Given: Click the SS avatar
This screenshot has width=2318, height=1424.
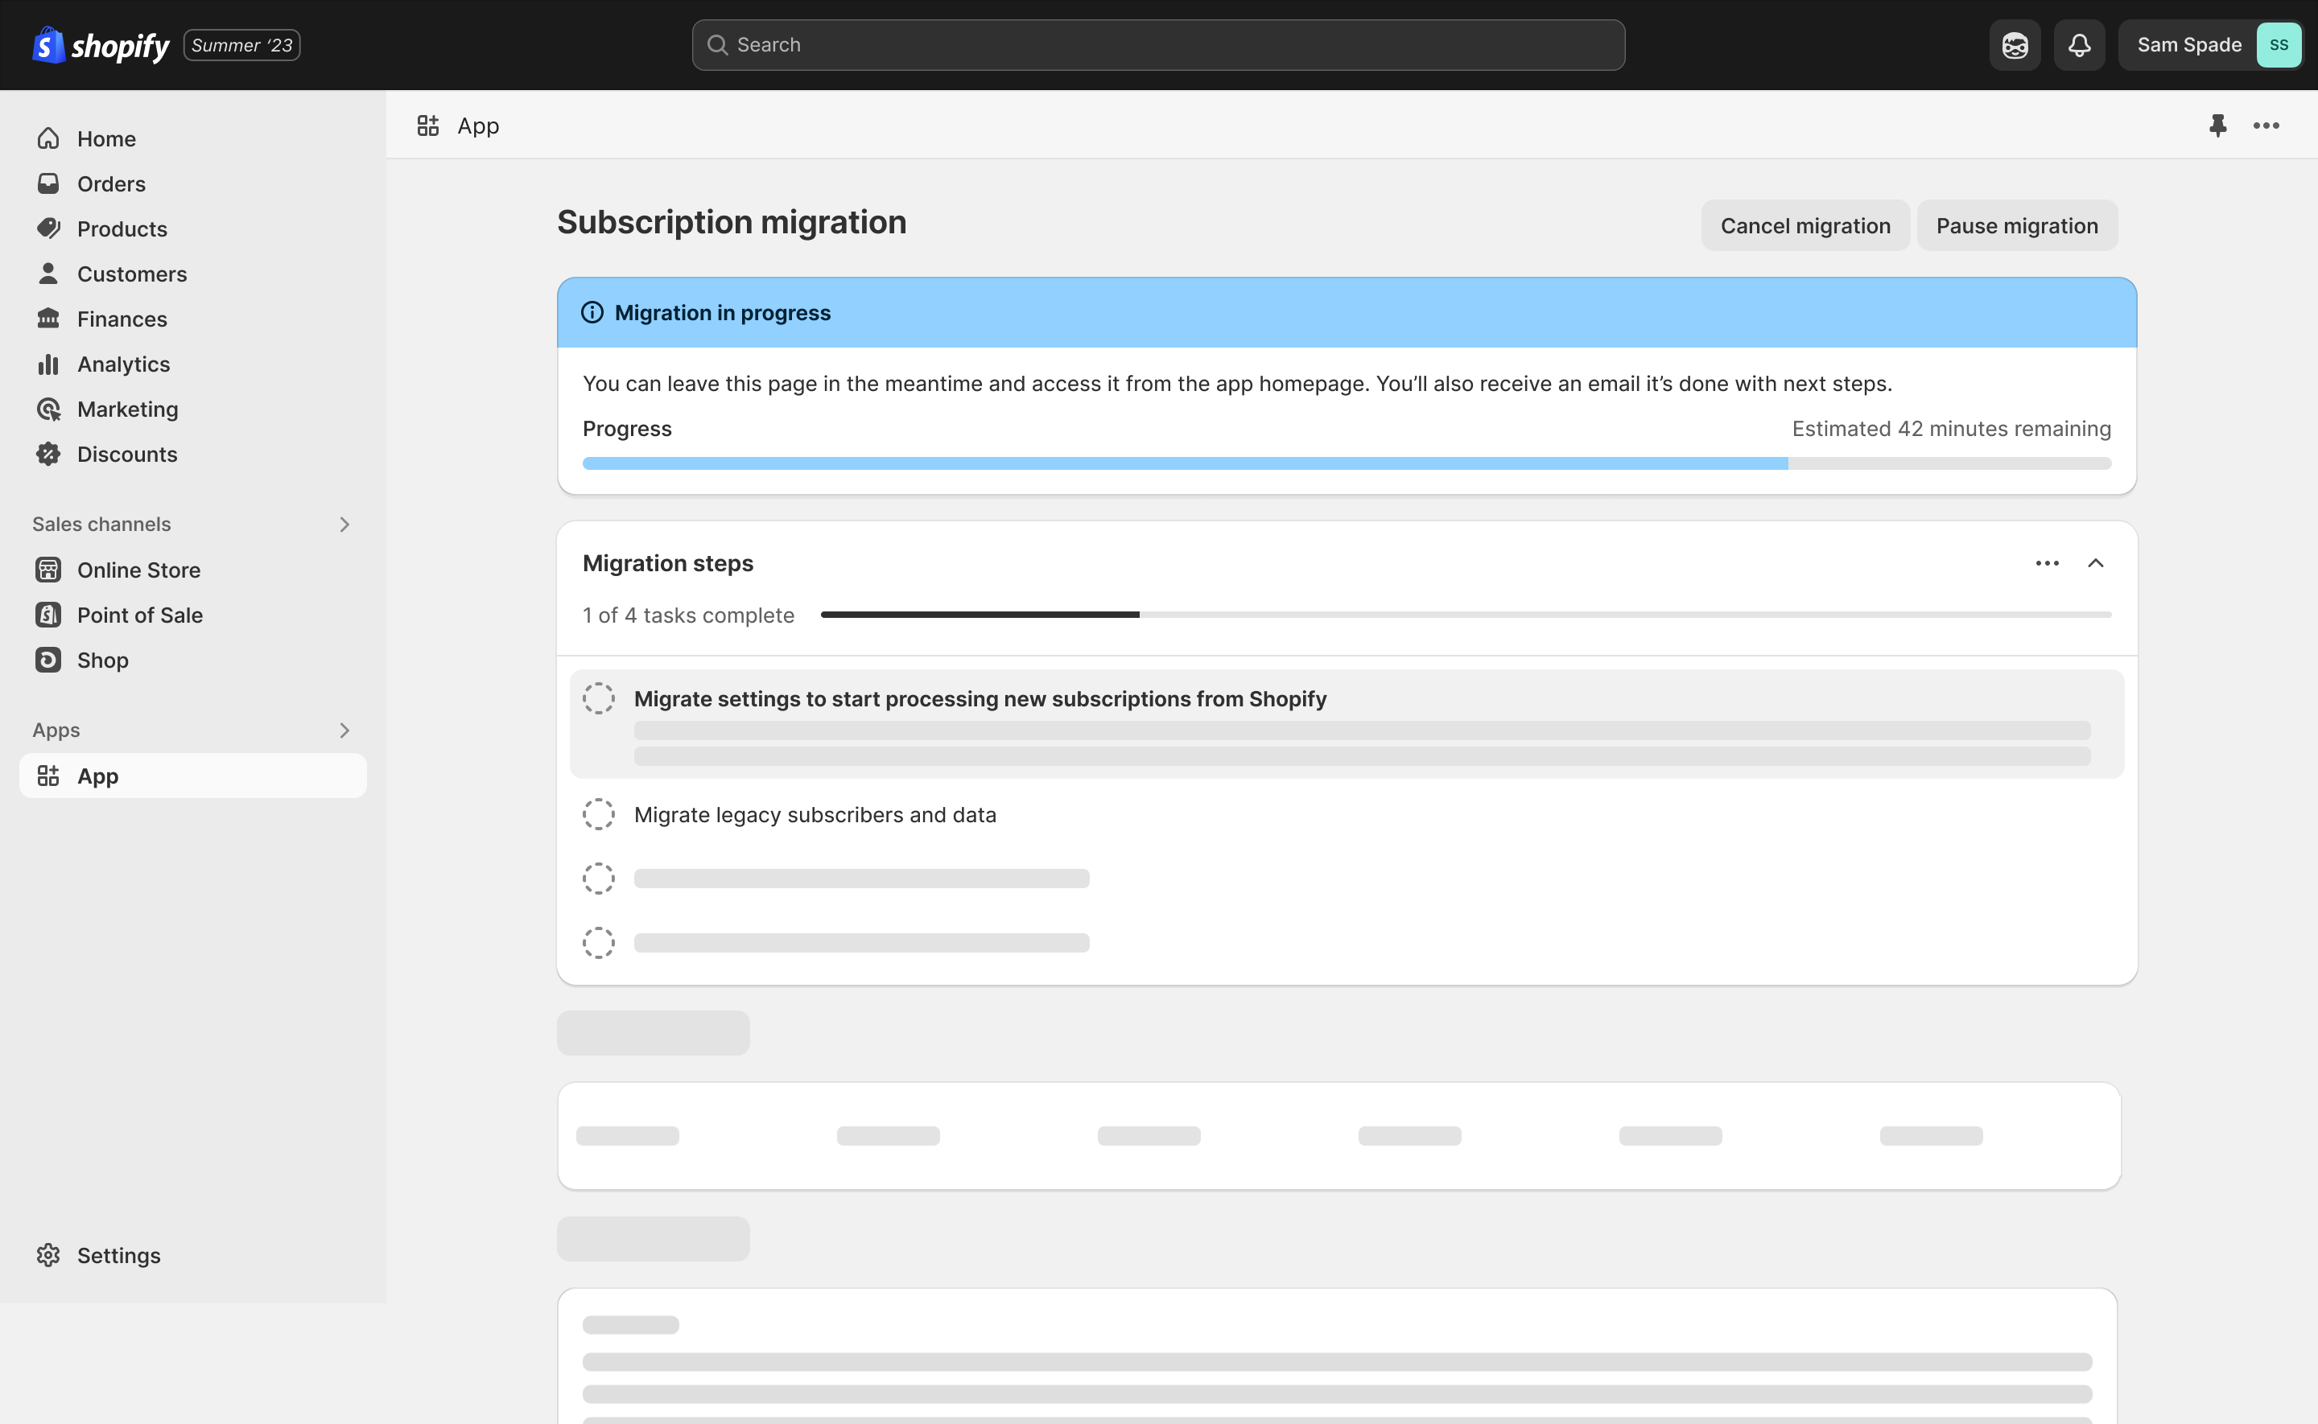Looking at the screenshot, I should [x=2279, y=45].
